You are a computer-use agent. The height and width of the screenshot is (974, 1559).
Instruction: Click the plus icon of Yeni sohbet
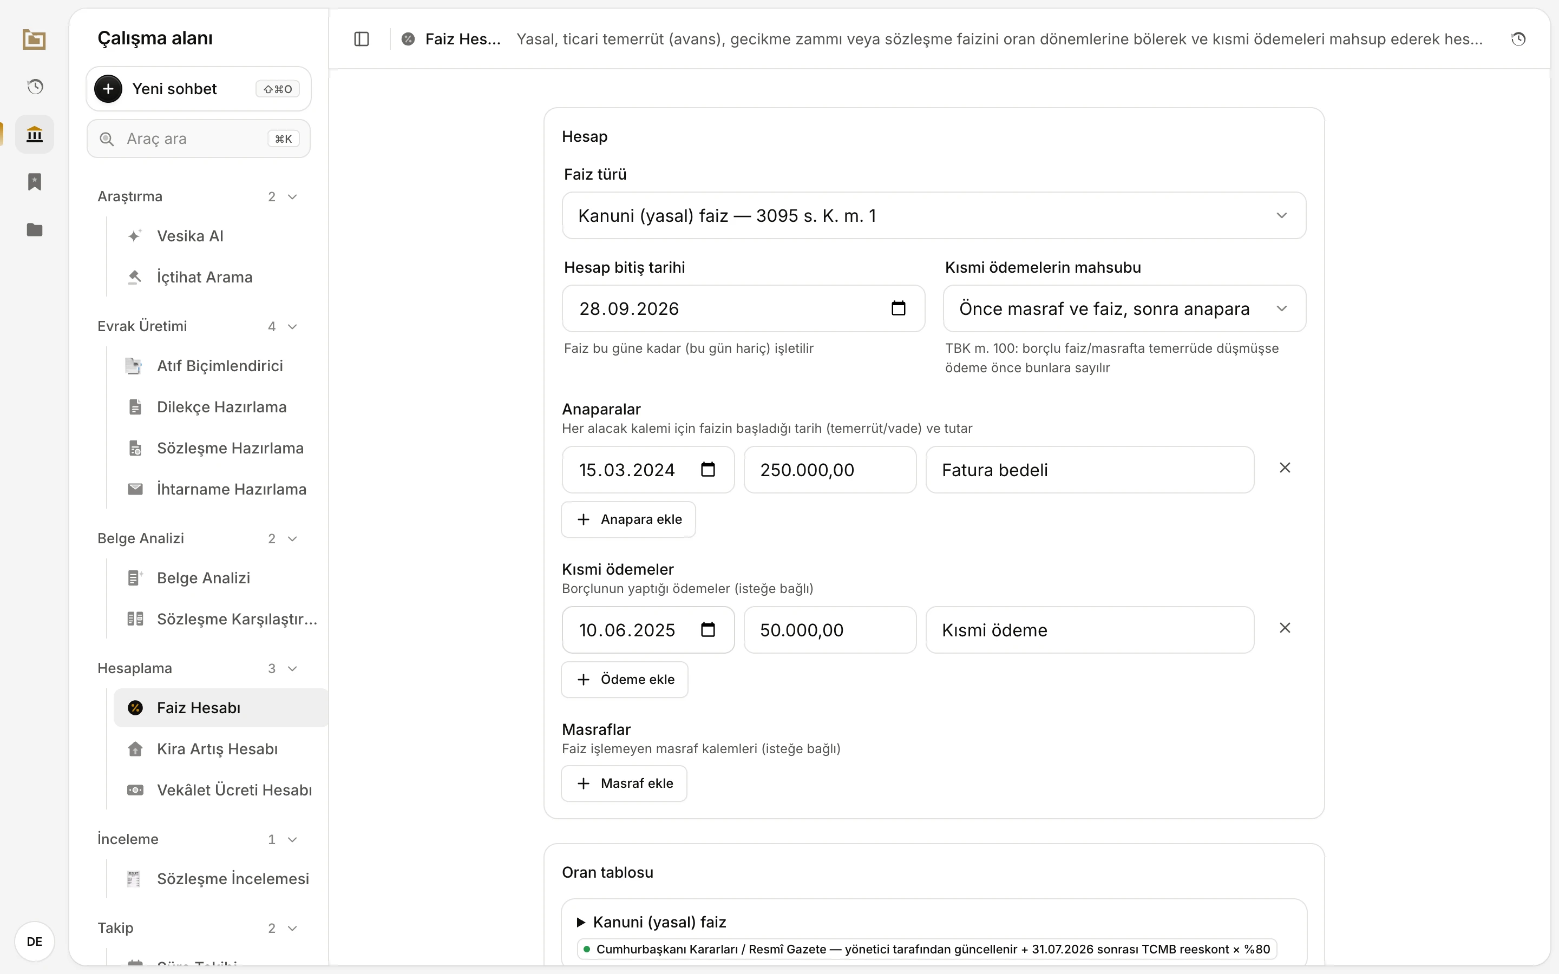(108, 89)
